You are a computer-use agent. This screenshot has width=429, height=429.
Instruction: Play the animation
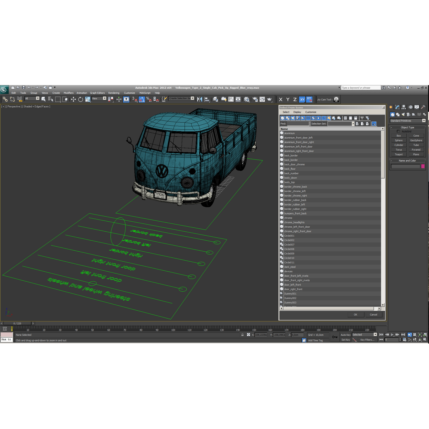[392, 335]
